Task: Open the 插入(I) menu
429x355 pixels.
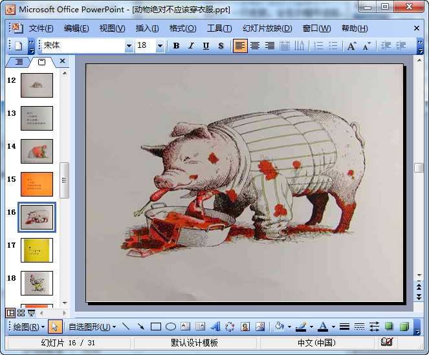Action: click(x=147, y=28)
